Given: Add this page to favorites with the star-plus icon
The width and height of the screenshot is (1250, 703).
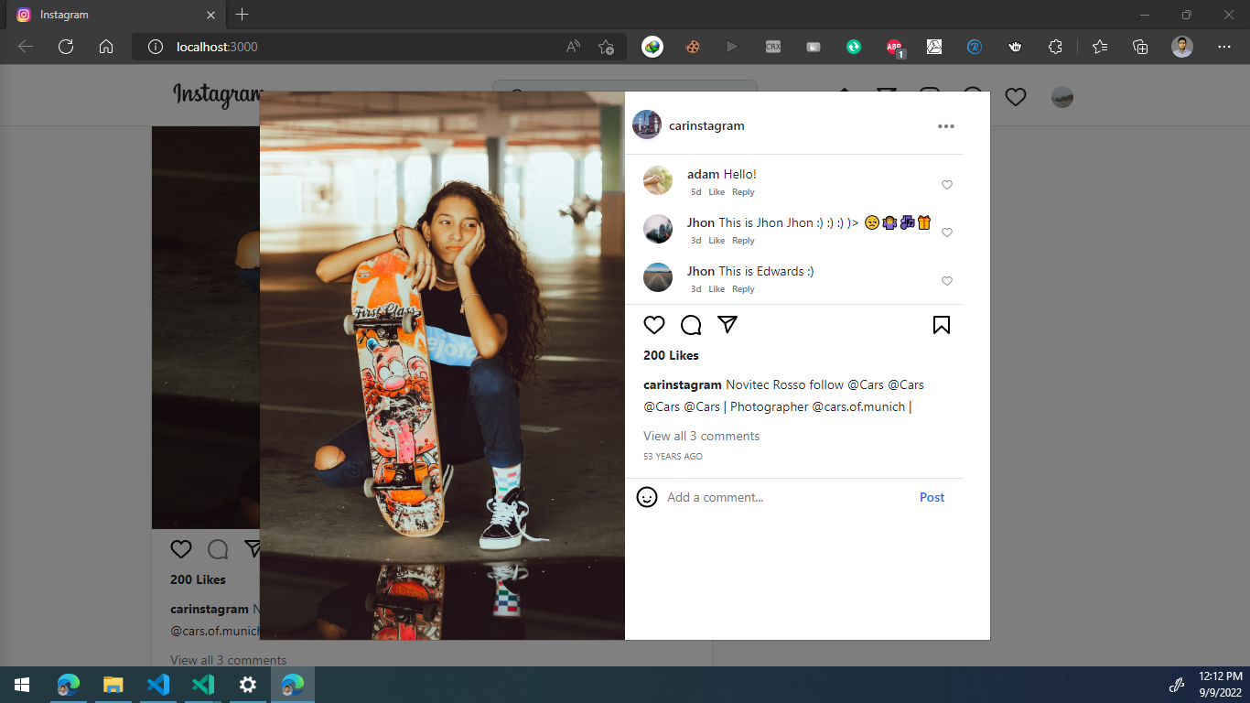Looking at the screenshot, I should pos(606,47).
